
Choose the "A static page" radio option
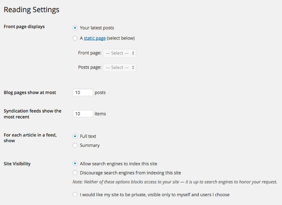click(x=75, y=38)
